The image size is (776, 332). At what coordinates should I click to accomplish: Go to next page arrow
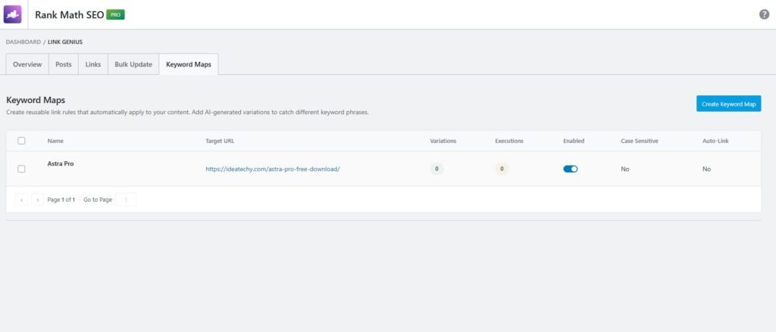pyautogui.click(x=36, y=200)
